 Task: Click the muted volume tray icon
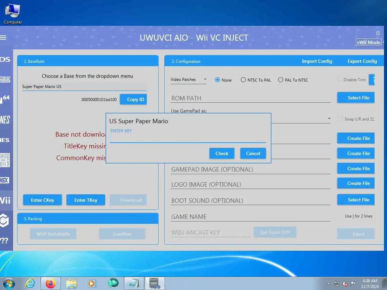click(345, 284)
